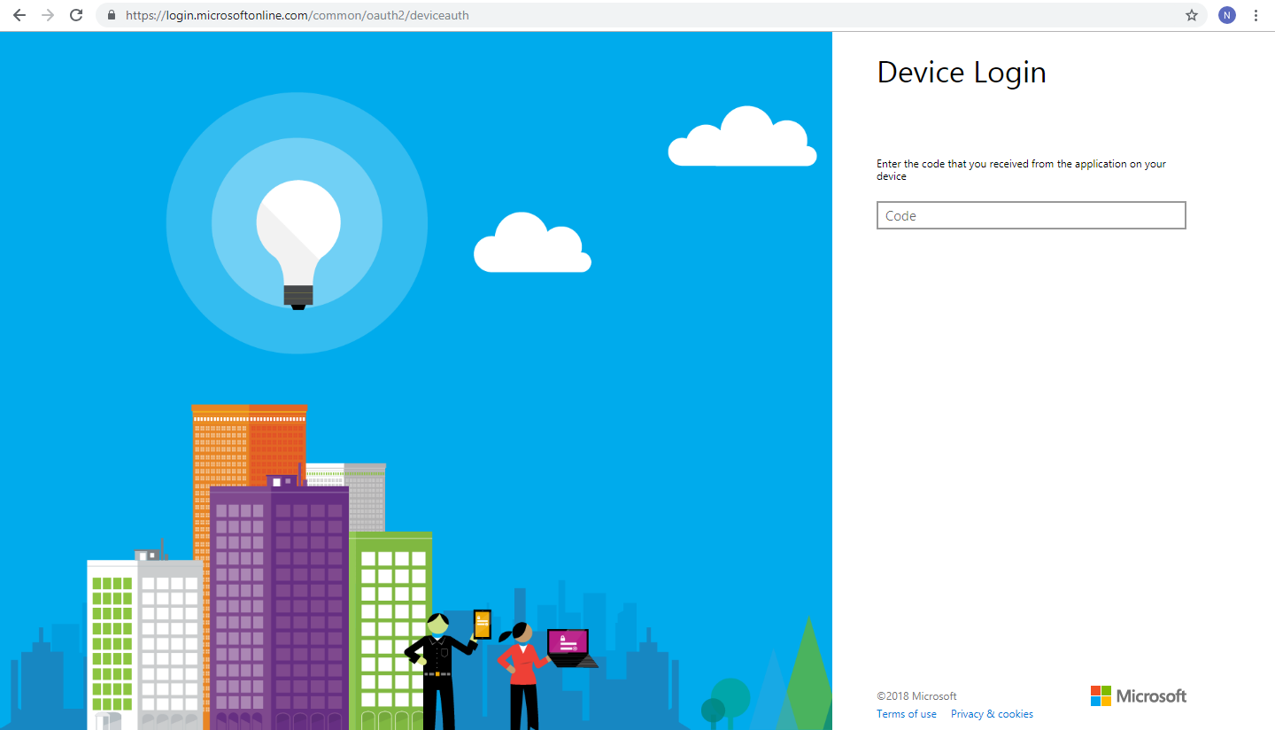The width and height of the screenshot is (1275, 730).
Task: Focus the Code input field
Action: [x=1031, y=215]
